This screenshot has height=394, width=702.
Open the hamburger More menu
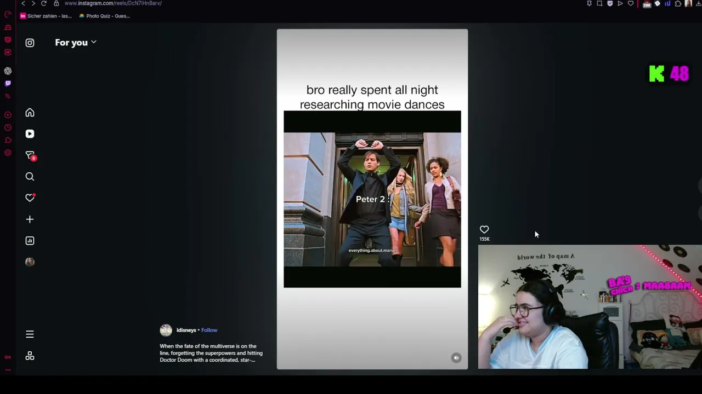pyautogui.click(x=30, y=334)
